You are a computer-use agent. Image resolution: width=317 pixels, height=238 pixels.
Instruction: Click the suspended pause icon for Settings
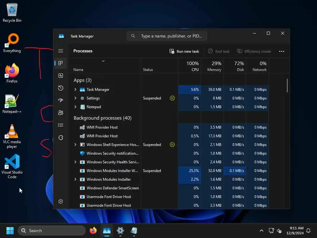(x=172, y=98)
